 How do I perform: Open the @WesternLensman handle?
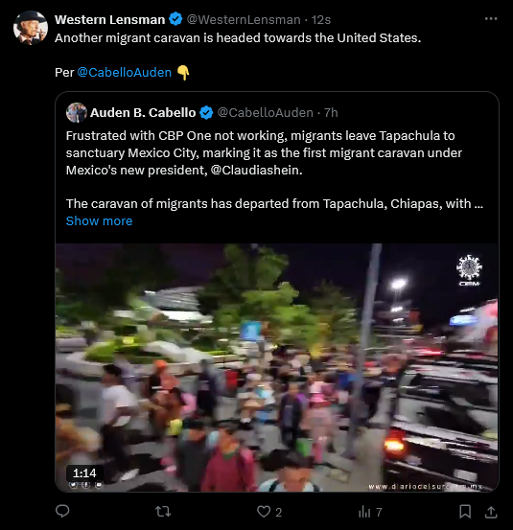pos(244,19)
